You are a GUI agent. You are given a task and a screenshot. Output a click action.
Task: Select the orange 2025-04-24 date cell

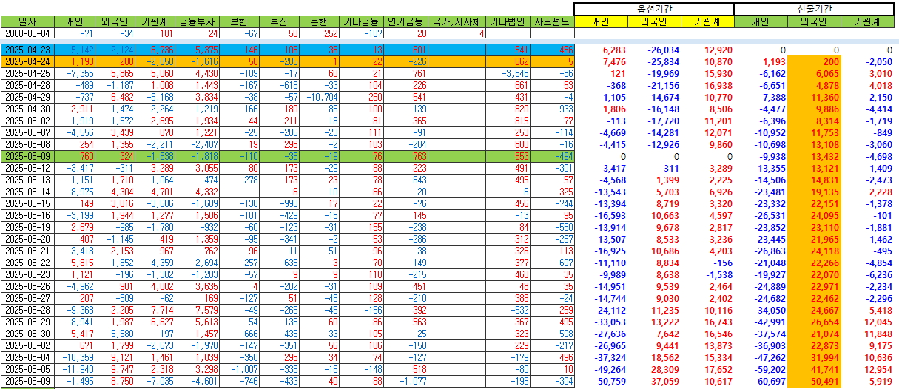click(x=27, y=61)
